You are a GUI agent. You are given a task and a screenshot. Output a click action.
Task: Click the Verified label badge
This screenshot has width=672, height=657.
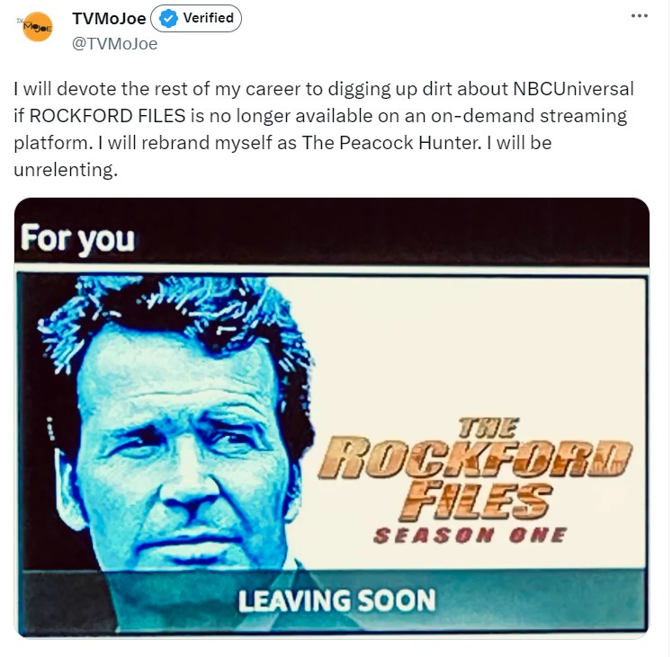coord(196,18)
